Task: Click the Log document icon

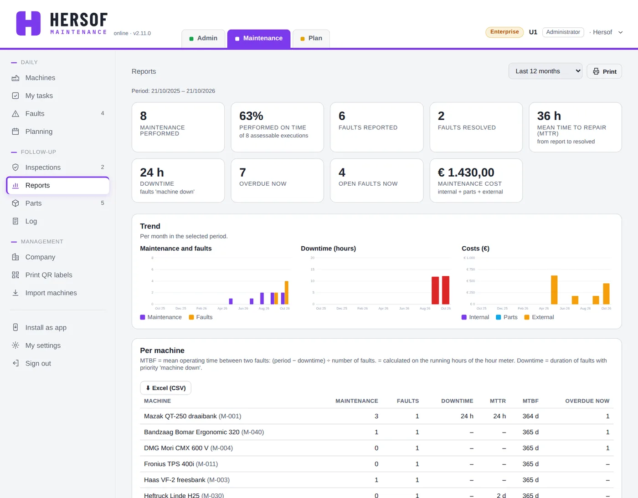Action: (15, 221)
